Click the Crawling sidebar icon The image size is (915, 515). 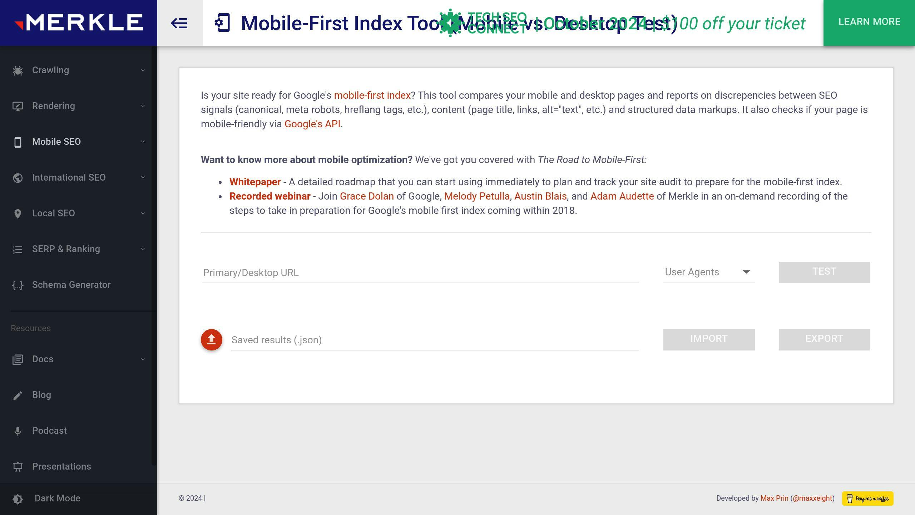pyautogui.click(x=18, y=70)
